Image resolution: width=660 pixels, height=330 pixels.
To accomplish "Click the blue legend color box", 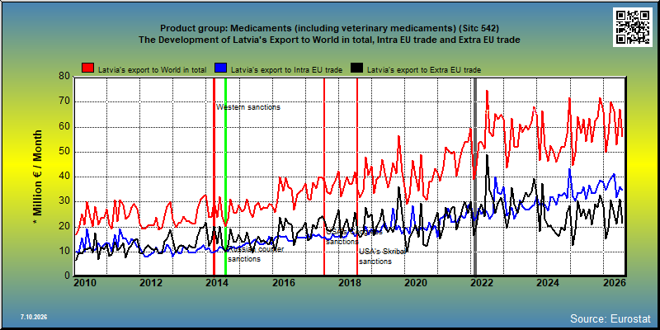I will tap(221, 68).
